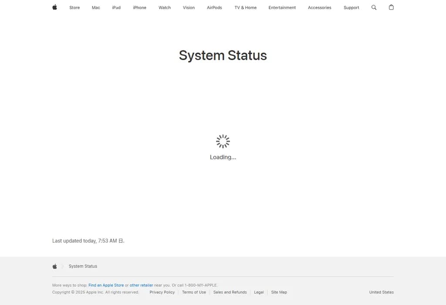
Task: Click the shopping bag icon
Action: (x=391, y=7)
